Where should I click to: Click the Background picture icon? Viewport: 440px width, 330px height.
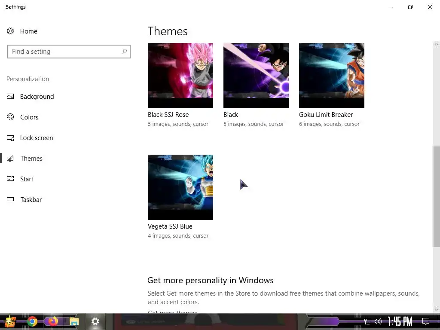[x=10, y=97]
